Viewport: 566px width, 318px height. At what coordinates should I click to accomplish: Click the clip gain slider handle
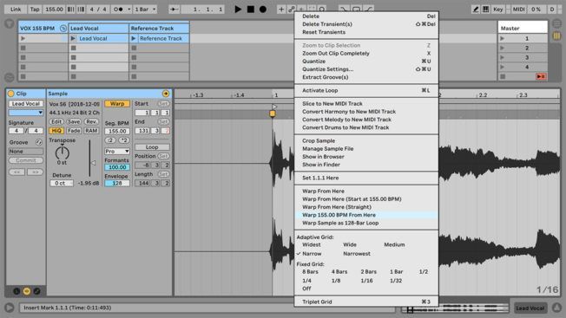[93, 163]
